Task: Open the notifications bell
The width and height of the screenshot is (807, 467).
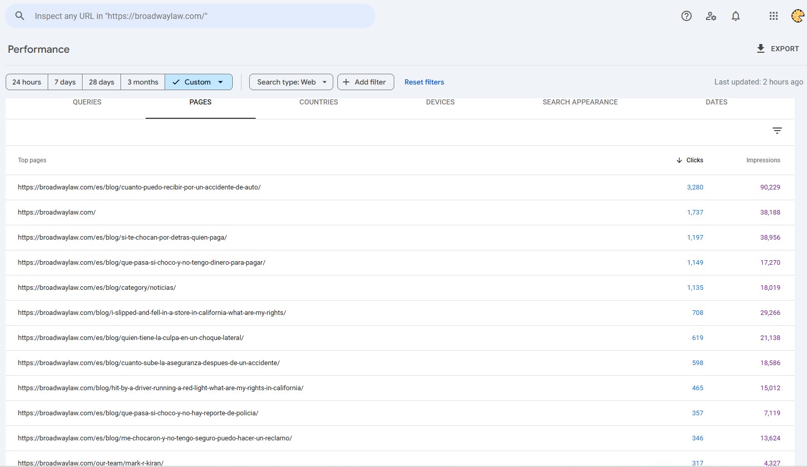Action: point(736,16)
